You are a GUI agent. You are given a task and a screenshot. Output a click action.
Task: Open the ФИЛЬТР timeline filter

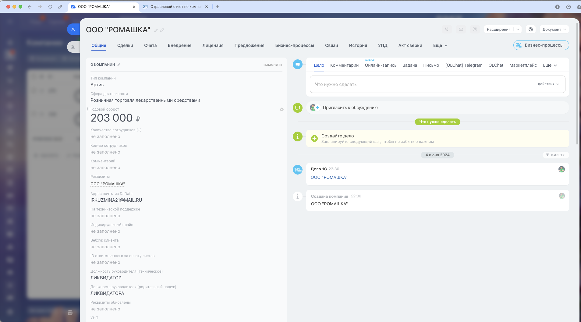point(555,155)
